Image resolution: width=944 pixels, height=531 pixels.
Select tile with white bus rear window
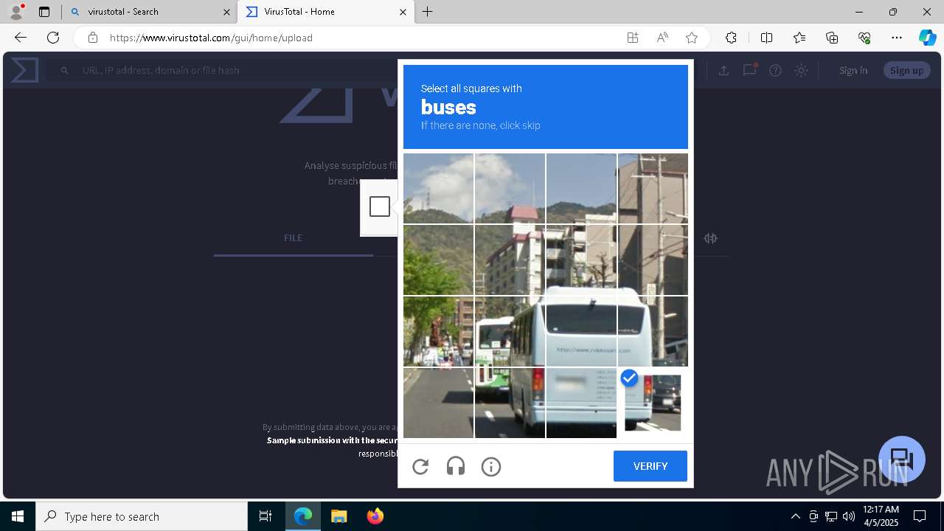click(581, 331)
